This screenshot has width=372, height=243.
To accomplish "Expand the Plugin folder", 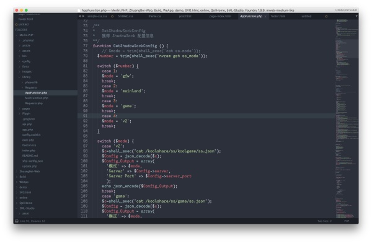I will click(x=19, y=113).
